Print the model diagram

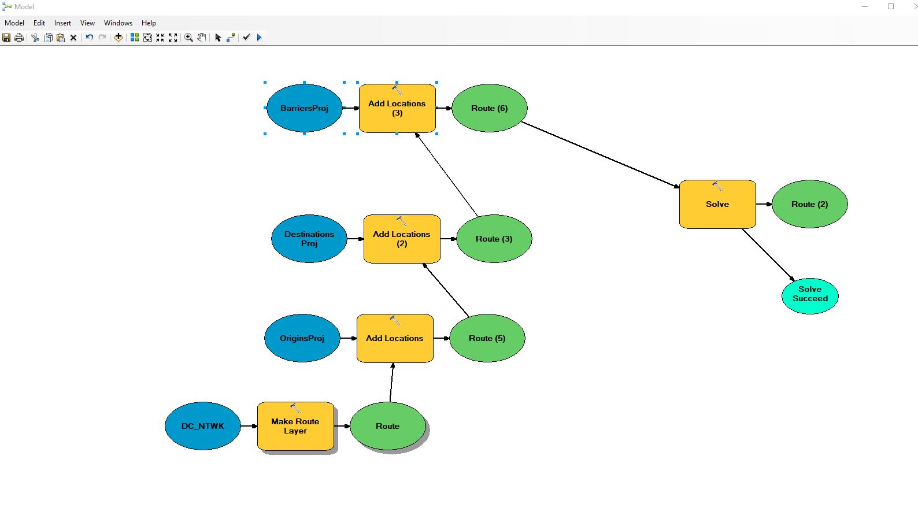[x=19, y=38]
